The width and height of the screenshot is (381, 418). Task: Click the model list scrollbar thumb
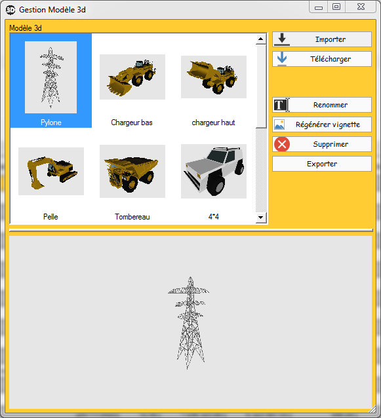click(261, 86)
